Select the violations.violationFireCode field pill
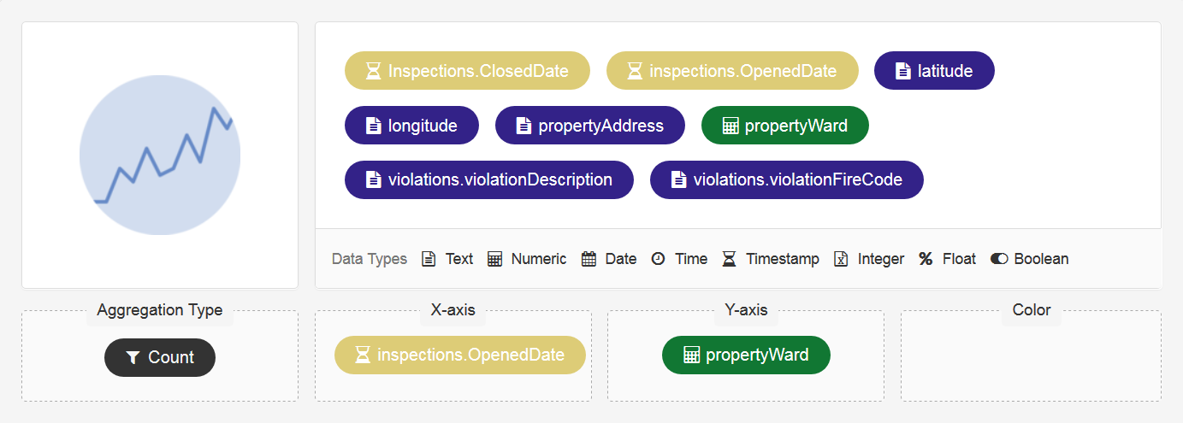Viewport: 1183px width, 423px height. [787, 179]
